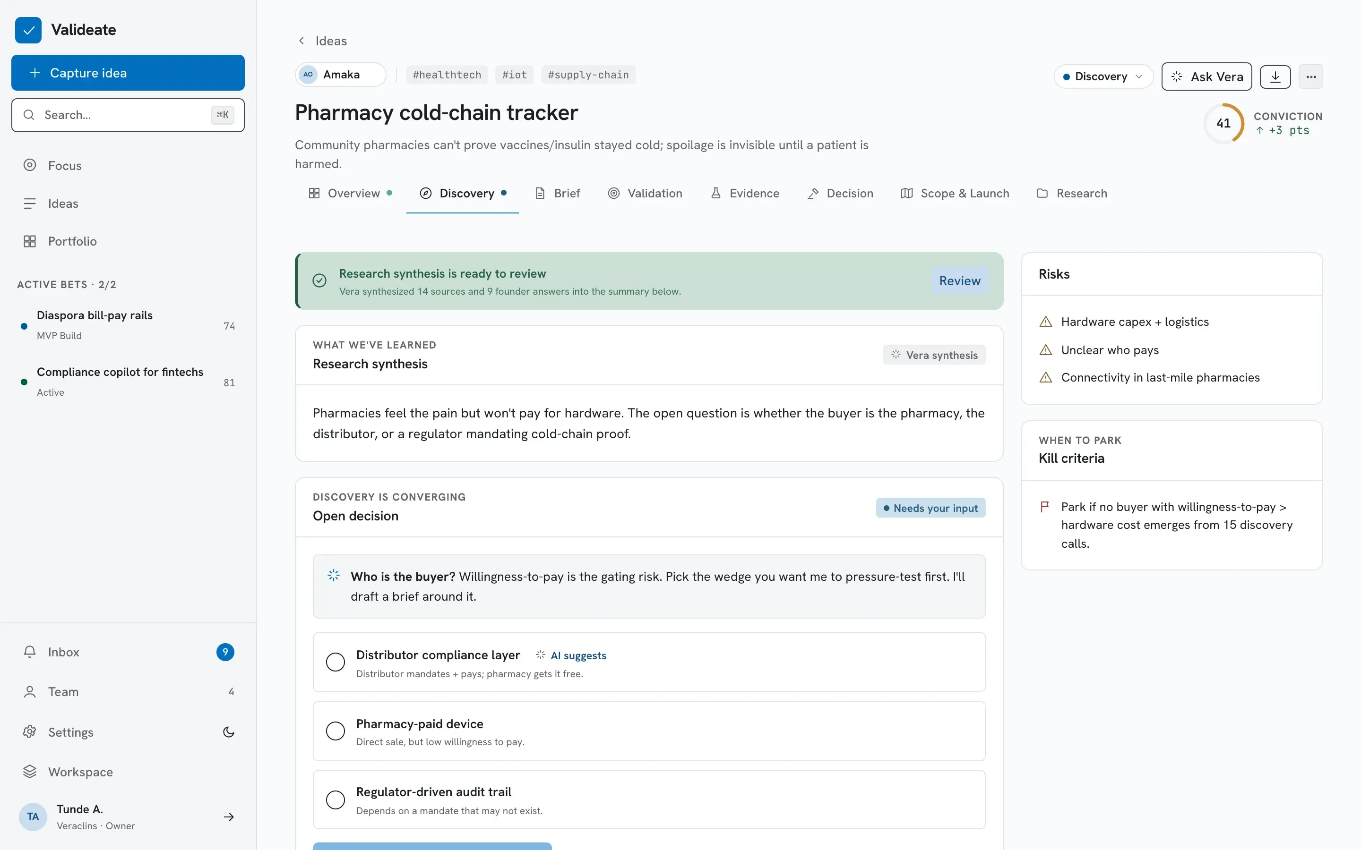
Task: Click the Inbox badge showing 9
Action: [x=225, y=652]
